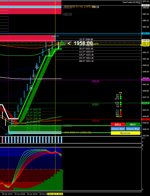Click the 1956.41 yellow price tag
Viewport: 150px width, 196px height.
click(146, 45)
